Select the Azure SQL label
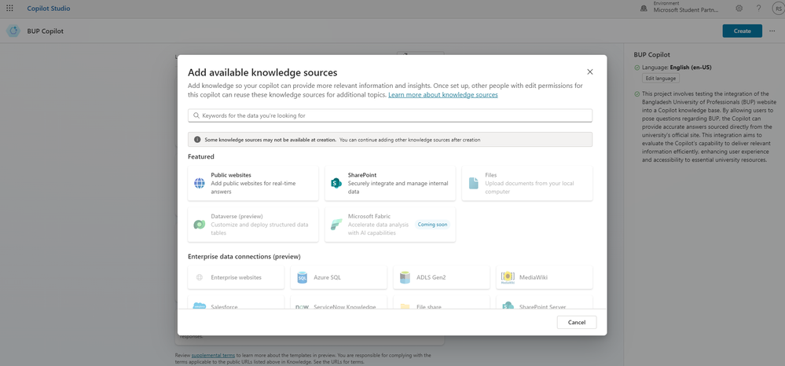The image size is (785, 366). point(328,277)
